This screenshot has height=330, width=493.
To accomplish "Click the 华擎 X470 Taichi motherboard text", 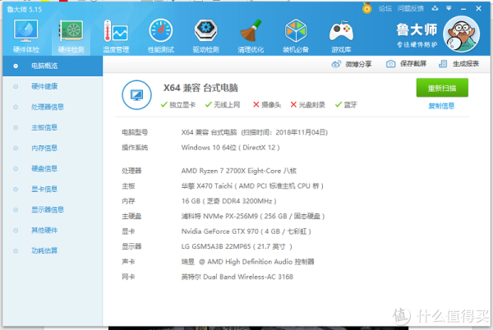I will point(252,186).
